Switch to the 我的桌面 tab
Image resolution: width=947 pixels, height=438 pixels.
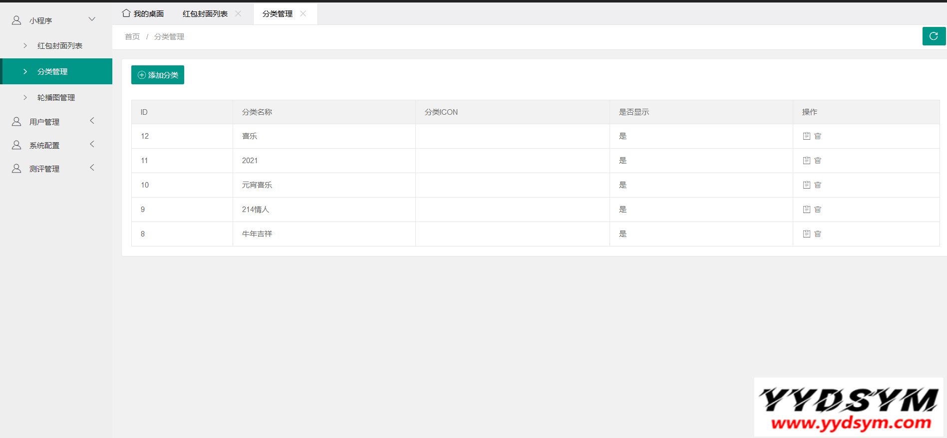pos(143,14)
